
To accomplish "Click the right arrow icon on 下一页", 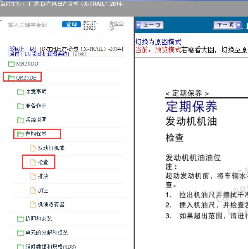I will (x=238, y=25).
